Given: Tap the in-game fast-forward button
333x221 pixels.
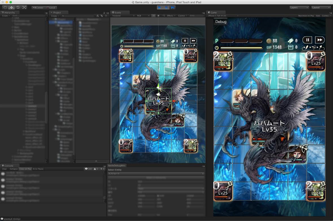Looking at the screenshot, I should click(x=319, y=40).
